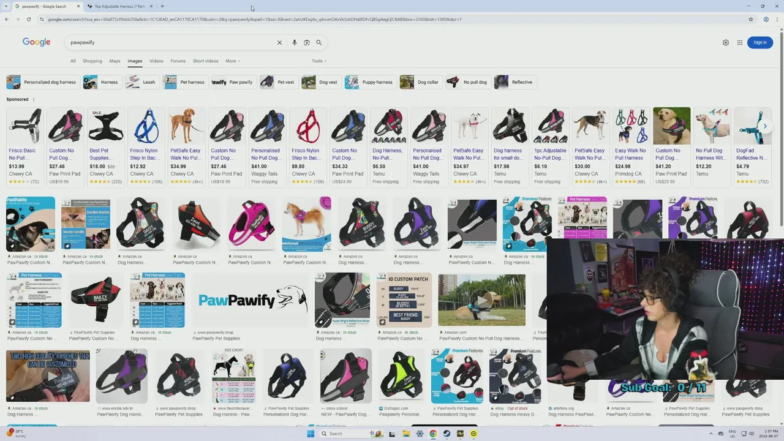
Task: Switch to Chrome in the taskbar
Action: (x=433, y=434)
